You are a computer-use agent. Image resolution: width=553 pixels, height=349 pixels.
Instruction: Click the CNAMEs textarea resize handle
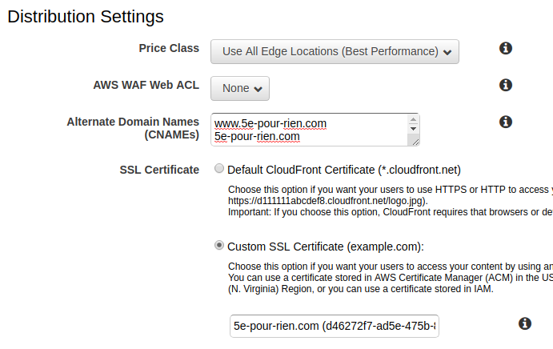(413, 141)
